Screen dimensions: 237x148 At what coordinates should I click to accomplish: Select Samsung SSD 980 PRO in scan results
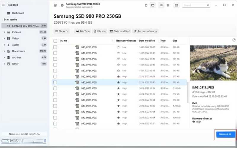(x=24, y=26)
